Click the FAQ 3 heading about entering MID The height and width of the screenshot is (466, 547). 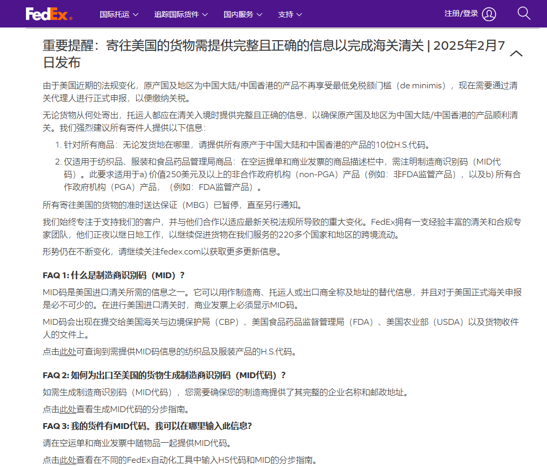[x=147, y=426]
